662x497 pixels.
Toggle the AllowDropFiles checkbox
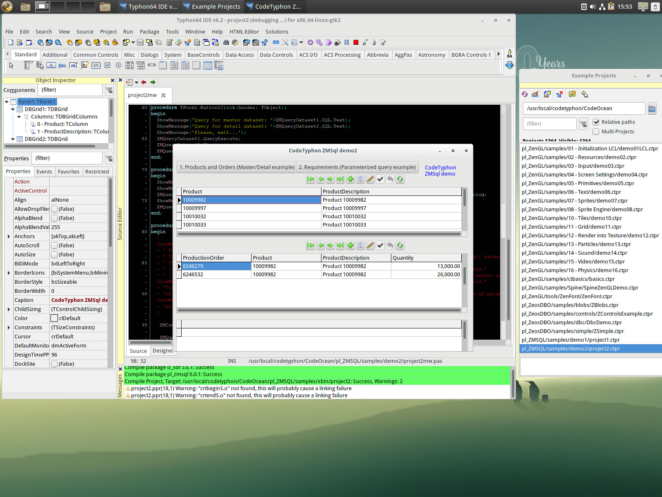(x=54, y=209)
